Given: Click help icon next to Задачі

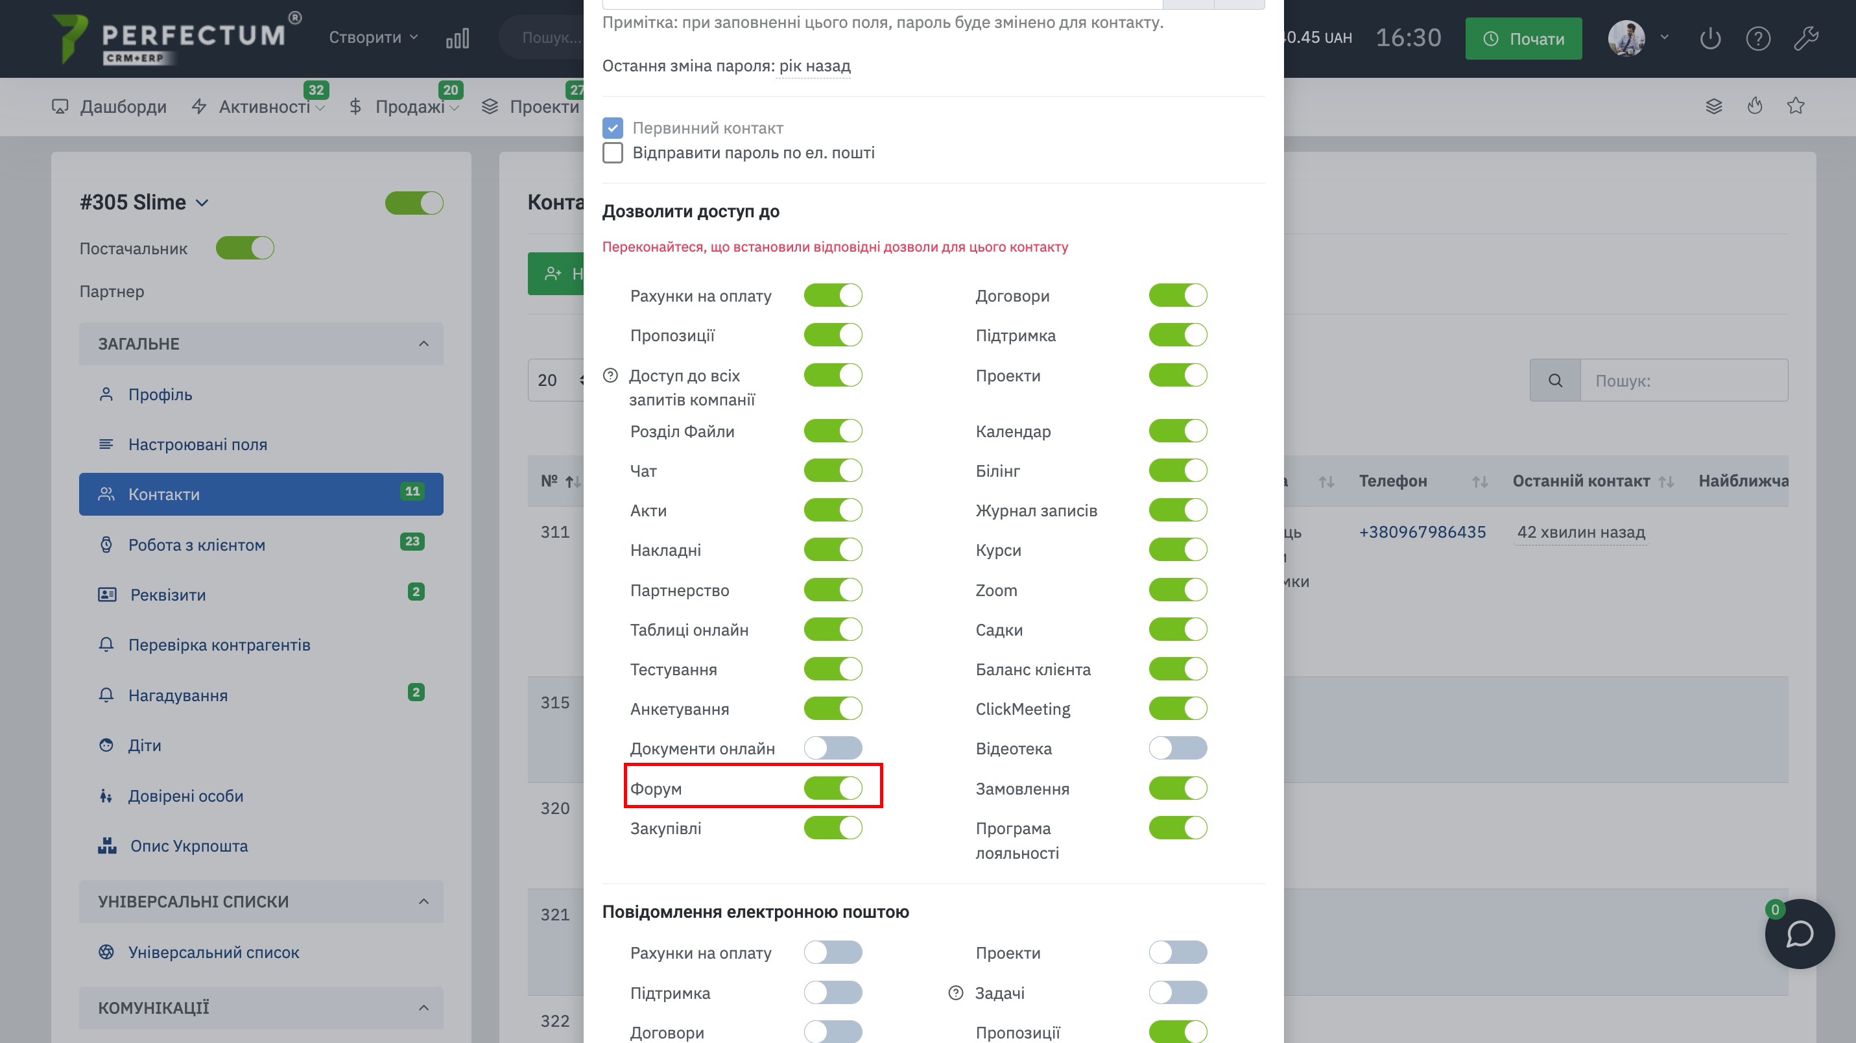Looking at the screenshot, I should [955, 993].
